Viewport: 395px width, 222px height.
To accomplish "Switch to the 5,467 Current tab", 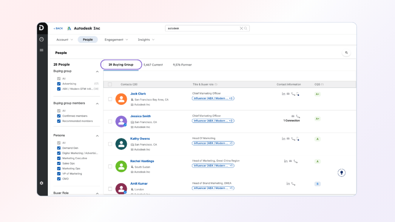I will point(153,65).
